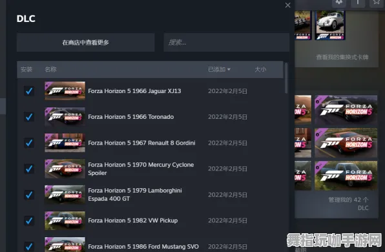This screenshot has width=385, height=252.
Task: Click the favorite star icon in background window
Action: (377, 3)
